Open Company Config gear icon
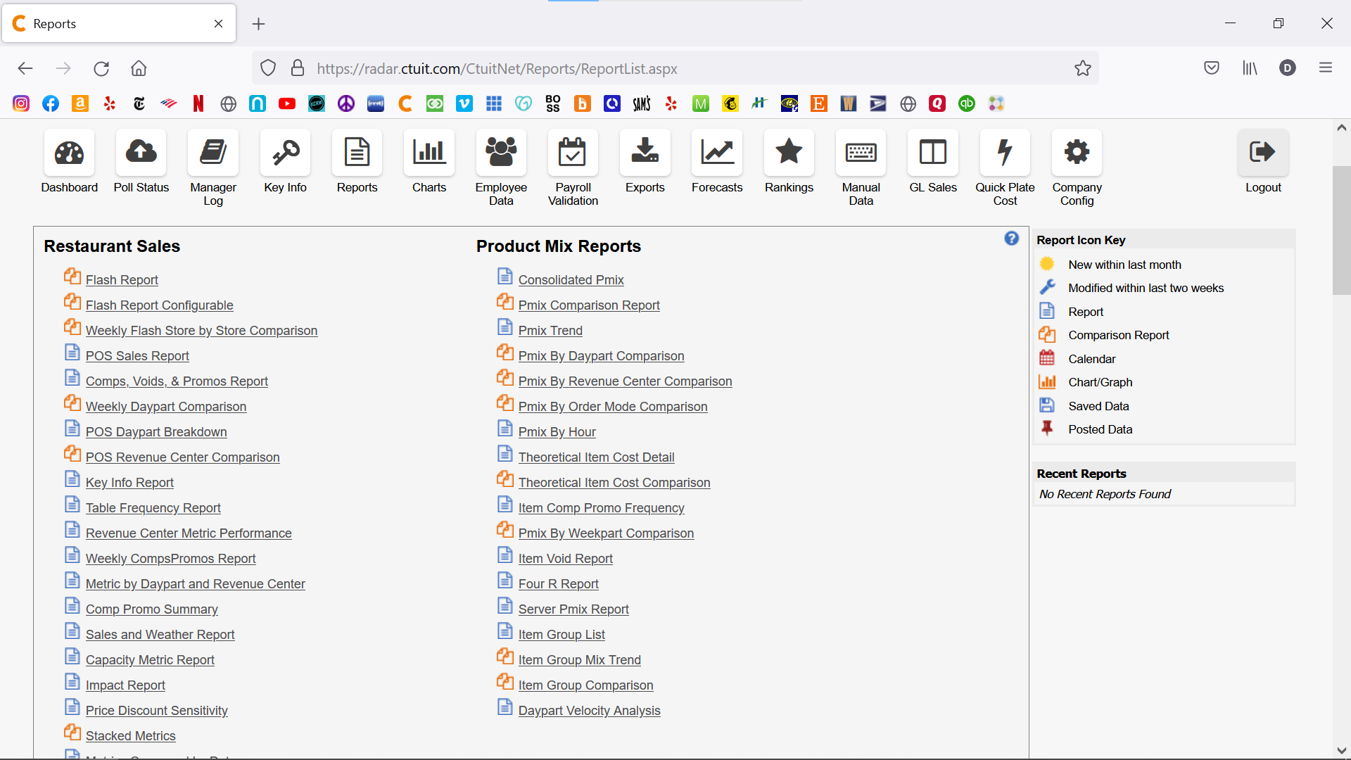Viewport: 1351px width, 760px height. (1077, 152)
